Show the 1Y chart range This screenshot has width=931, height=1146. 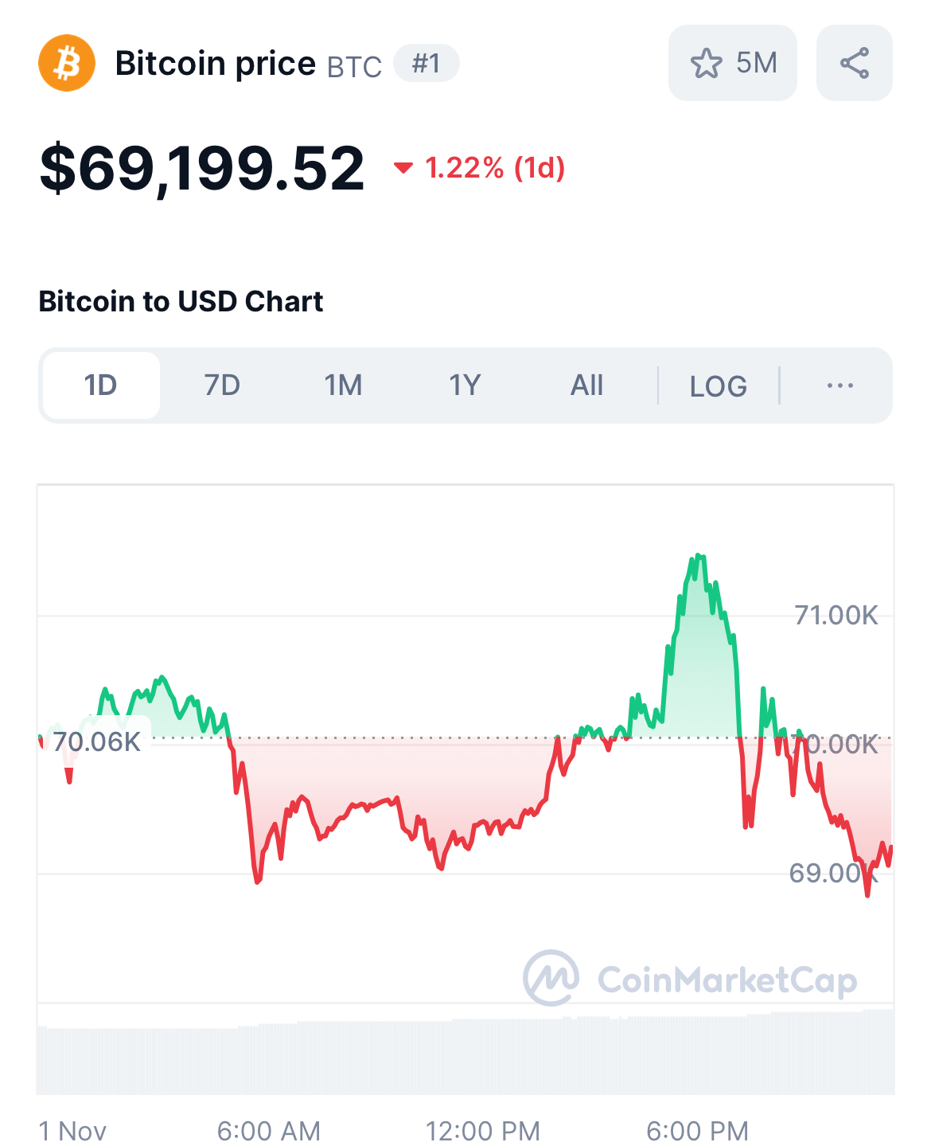(465, 385)
